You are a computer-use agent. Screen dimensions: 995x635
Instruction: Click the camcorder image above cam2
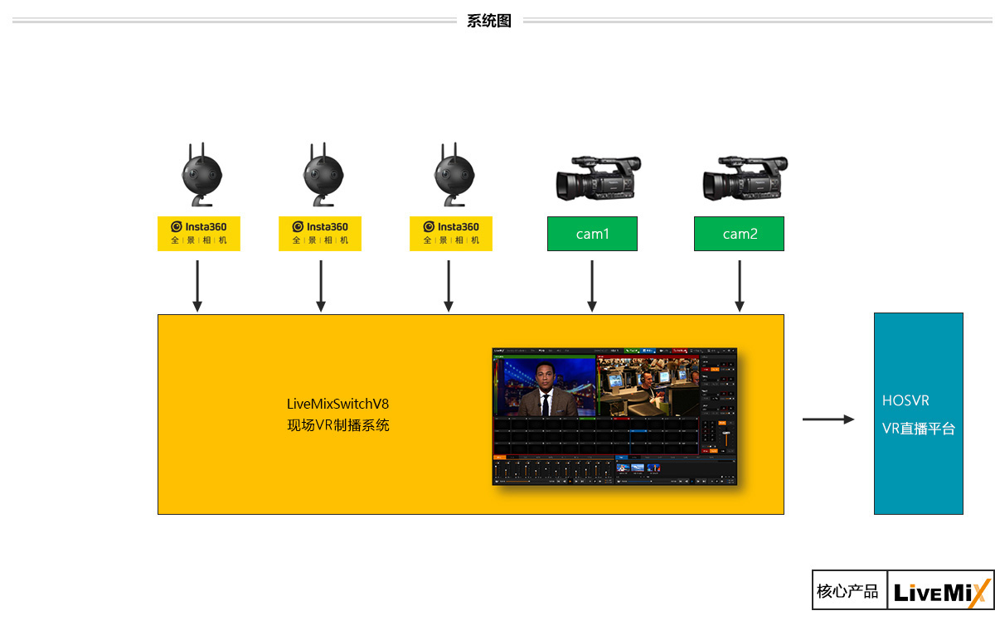tap(744, 177)
